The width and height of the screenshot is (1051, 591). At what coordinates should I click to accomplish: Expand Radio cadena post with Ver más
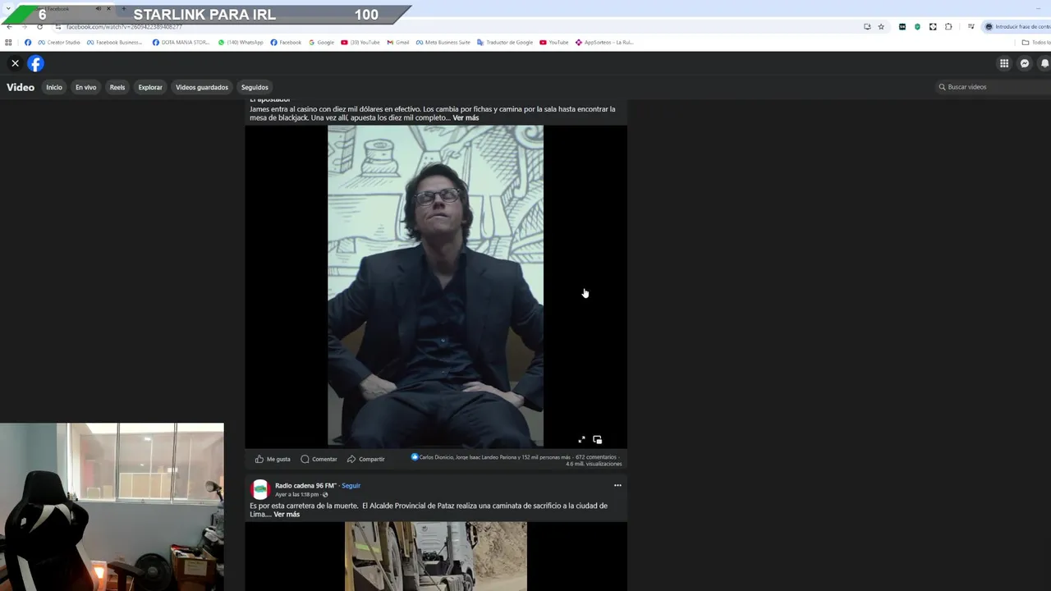pyautogui.click(x=287, y=515)
